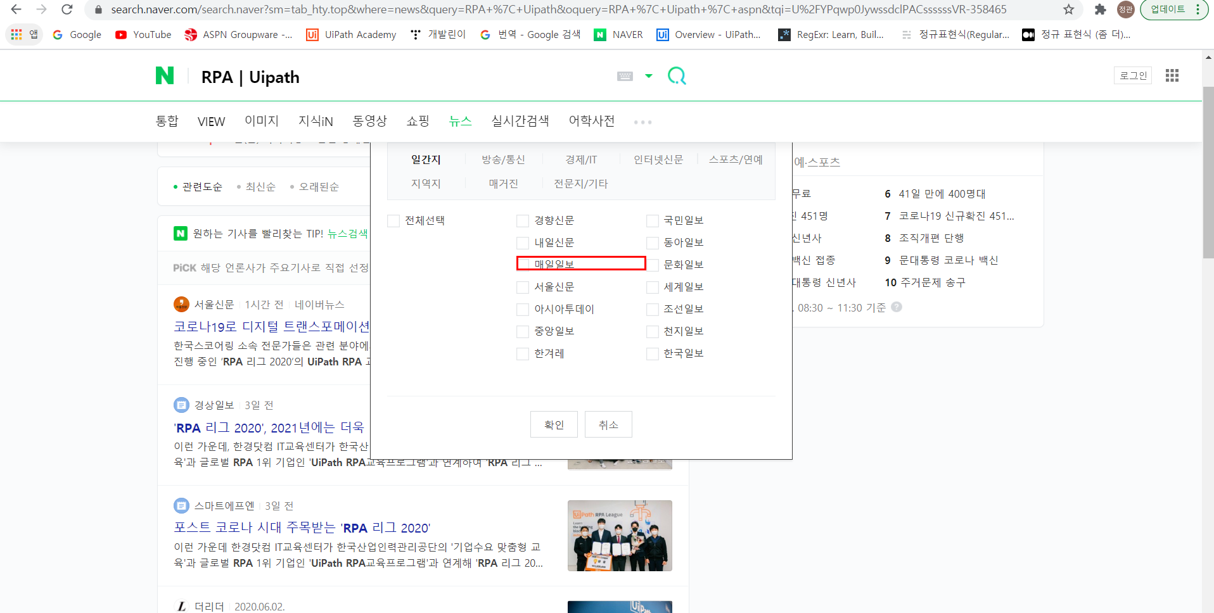
Task: Open the 통합 search tab
Action: 167,121
